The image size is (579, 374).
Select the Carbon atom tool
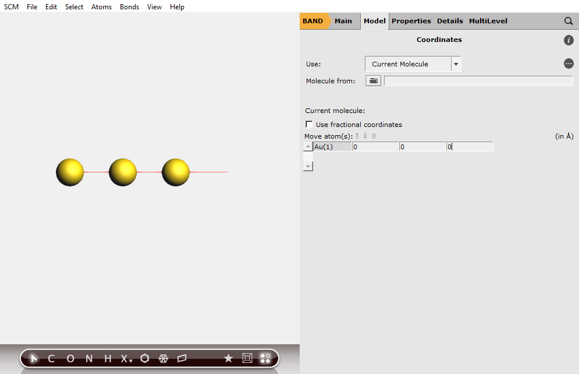pyautogui.click(x=51, y=358)
